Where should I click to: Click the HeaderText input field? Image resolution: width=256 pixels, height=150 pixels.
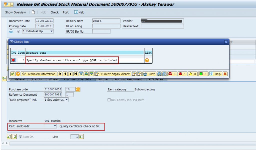tap(162, 26)
